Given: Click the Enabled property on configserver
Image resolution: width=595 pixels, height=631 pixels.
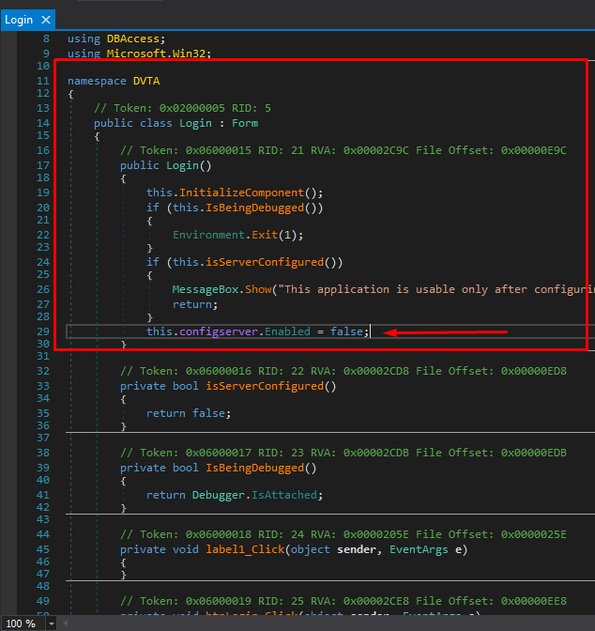Looking at the screenshot, I should [x=290, y=331].
